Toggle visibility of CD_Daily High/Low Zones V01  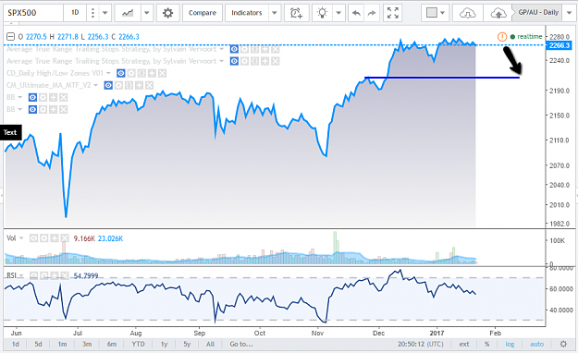120,73
